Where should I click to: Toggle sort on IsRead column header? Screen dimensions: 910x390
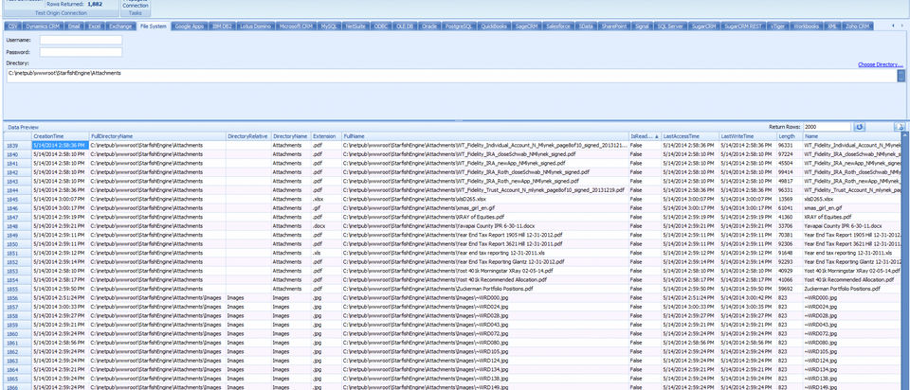645,136
